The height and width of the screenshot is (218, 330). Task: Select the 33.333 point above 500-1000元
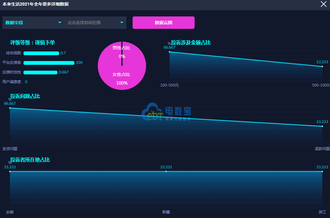[x=322, y=67]
